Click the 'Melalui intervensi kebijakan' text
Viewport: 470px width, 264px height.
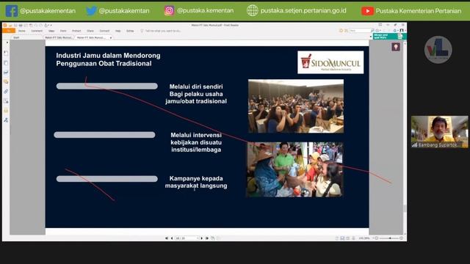tap(196, 139)
